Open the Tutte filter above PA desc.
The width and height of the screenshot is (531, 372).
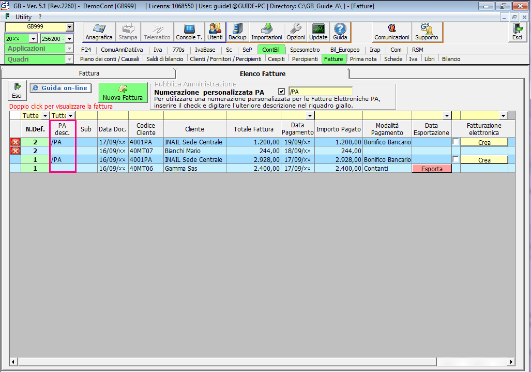(x=70, y=115)
